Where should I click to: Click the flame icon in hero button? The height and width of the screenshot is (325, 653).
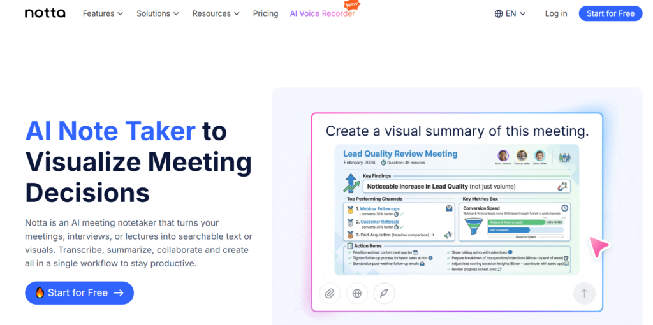tap(40, 292)
